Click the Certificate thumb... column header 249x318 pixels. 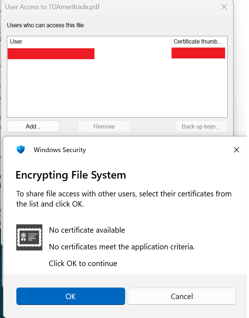[x=199, y=42]
